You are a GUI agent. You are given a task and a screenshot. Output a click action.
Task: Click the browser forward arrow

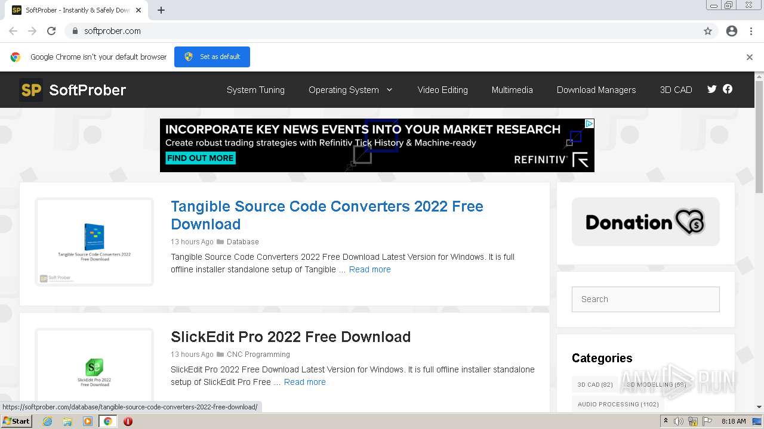(x=32, y=31)
